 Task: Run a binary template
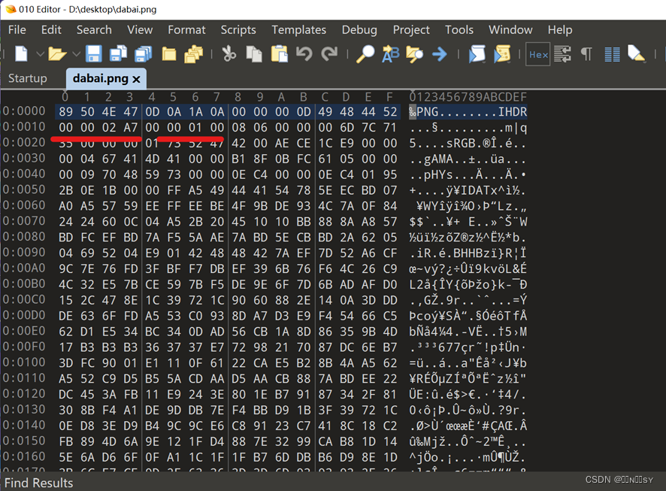point(500,55)
